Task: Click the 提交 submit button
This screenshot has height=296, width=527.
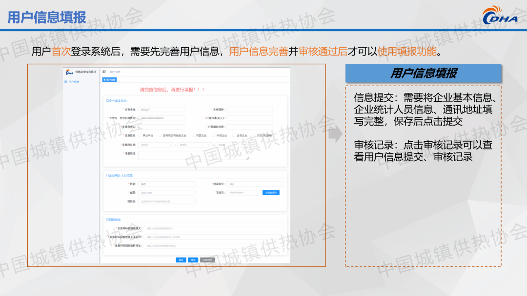Action: point(193,260)
